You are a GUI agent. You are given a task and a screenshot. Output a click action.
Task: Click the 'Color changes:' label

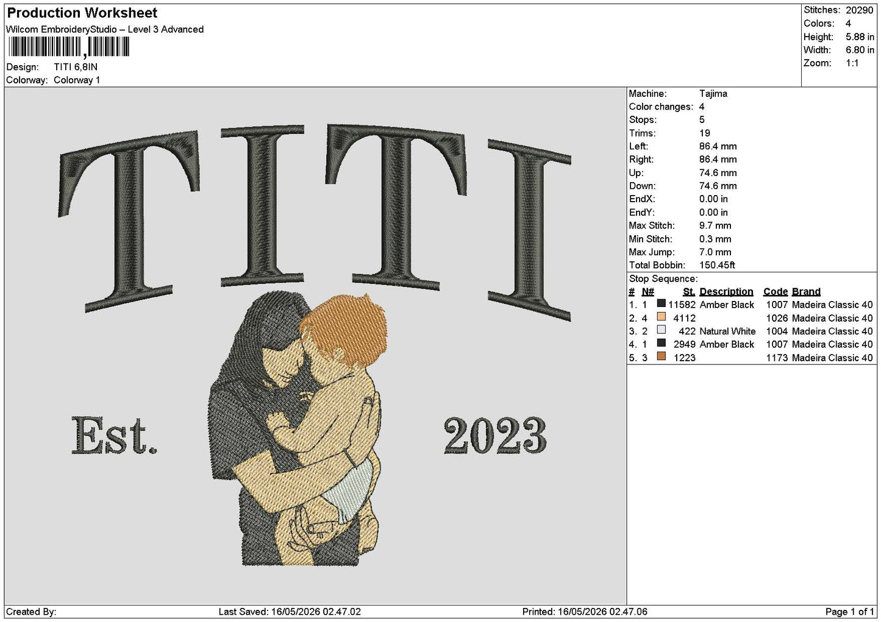(x=661, y=107)
